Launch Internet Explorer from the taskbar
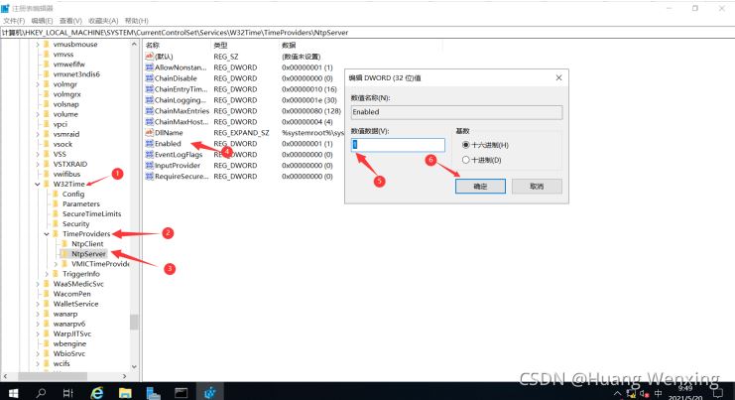This screenshot has width=735, height=400. tap(97, 393)
